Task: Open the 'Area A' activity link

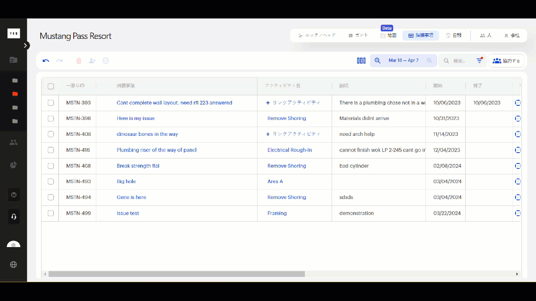Action: click(x=275, y=181)
